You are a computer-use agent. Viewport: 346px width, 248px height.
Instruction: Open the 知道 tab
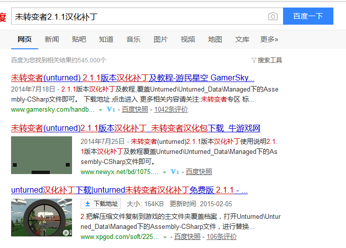pyautogui.click(x=106, y=39)
